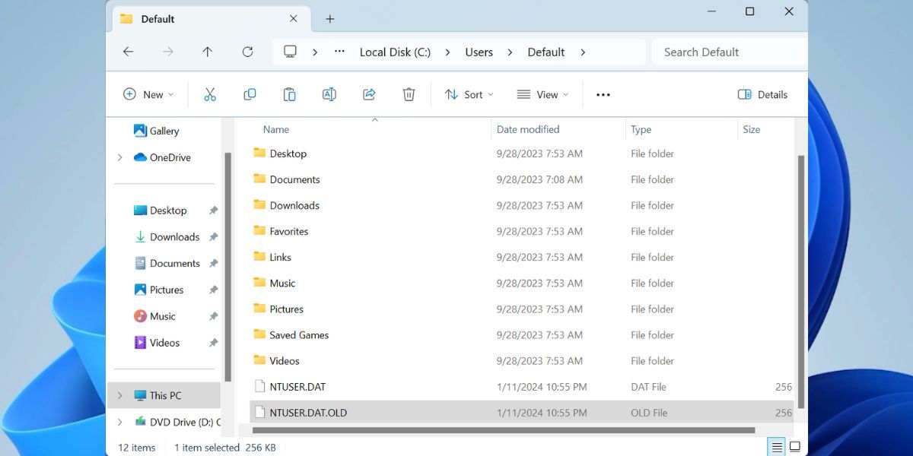The height and width of the screenshot is (456, 913).
Task: Toggle the Details pane
Action: 762,93
